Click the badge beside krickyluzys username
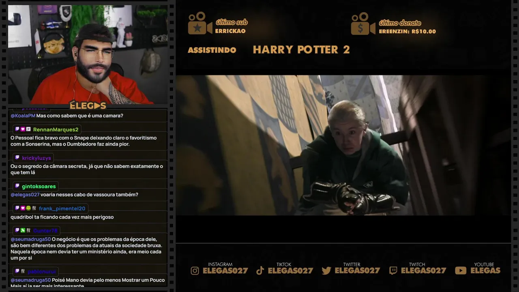 coord(17,158)
